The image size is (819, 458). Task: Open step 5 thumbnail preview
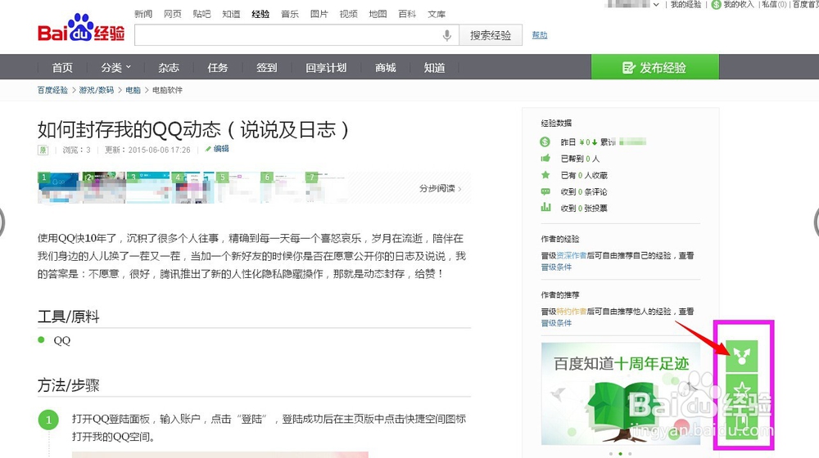(238, 188)
